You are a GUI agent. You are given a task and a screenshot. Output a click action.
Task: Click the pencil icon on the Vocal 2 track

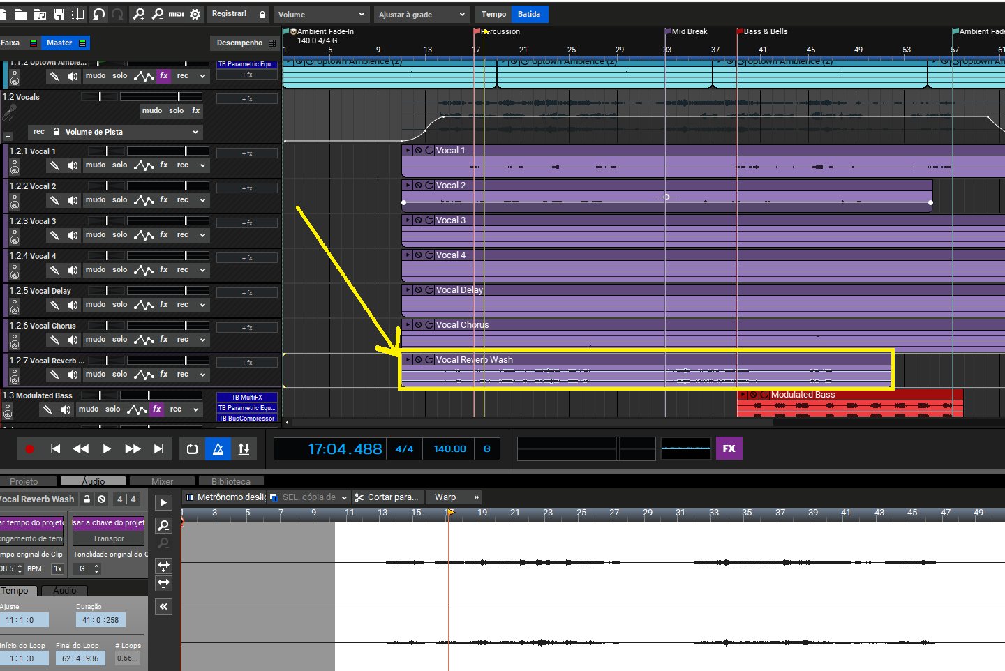coord(54,200)
